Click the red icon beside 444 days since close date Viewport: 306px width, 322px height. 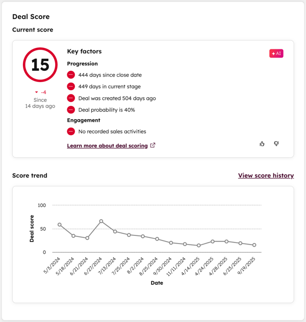(x=71, y=75)
